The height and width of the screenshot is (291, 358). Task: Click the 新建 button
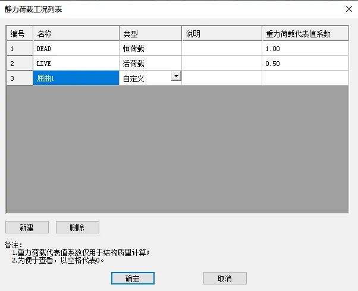pos(26,227)
